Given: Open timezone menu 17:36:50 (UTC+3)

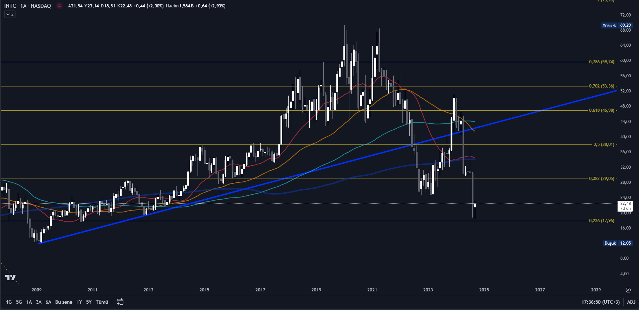Looking at the screenshot, I should [x=600, y=302].
